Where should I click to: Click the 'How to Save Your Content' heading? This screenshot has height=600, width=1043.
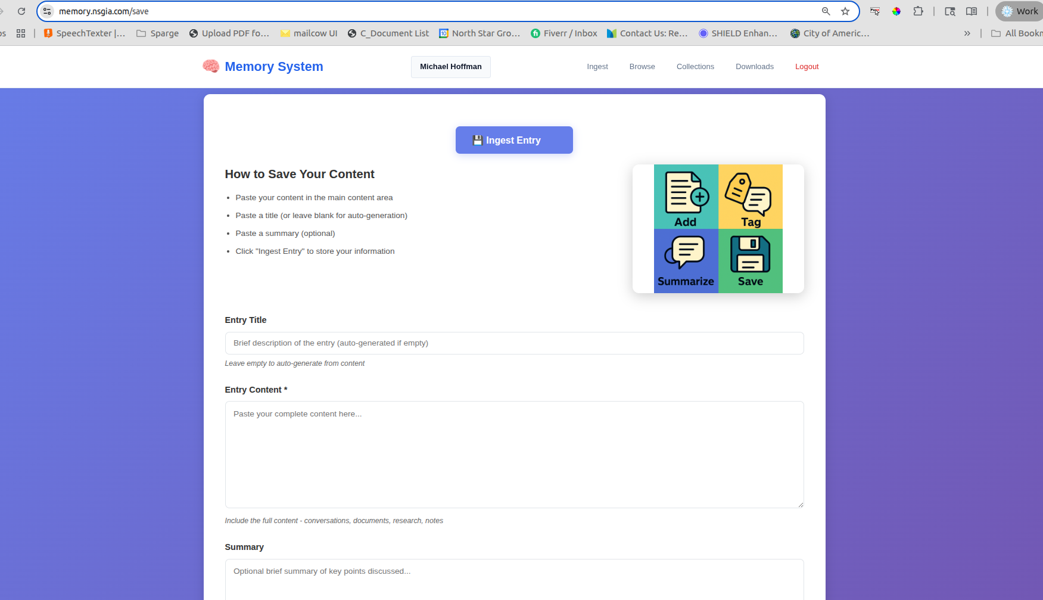click(x=300, y=174)
